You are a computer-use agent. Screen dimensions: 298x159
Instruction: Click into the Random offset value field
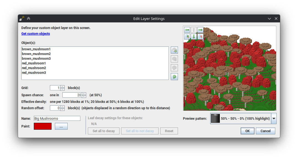pyautogui.click(x=55, y=108)
